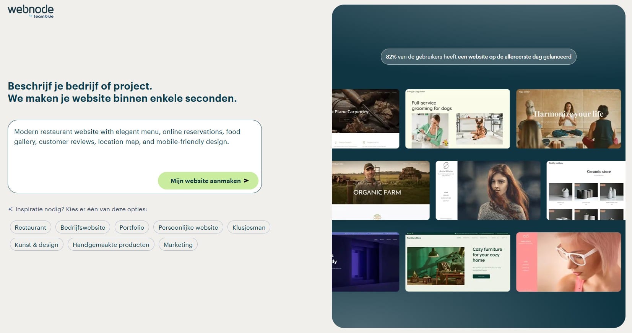Click the 82% van de gebruikers badge
Viewport: 632px width, 333px height.
479,57
